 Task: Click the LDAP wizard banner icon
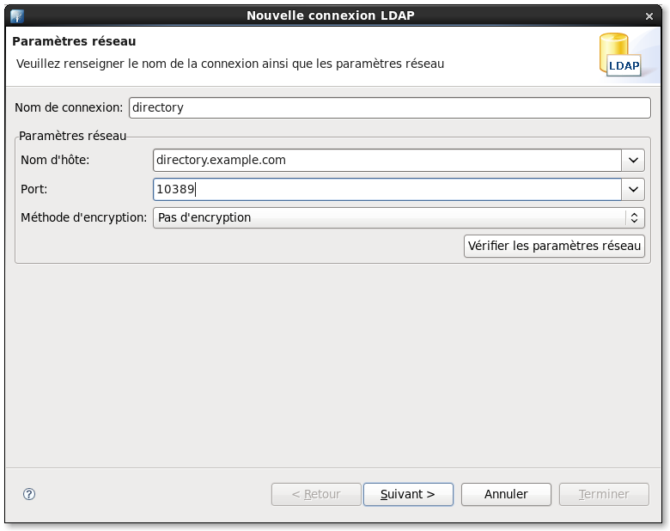[619, 56]
